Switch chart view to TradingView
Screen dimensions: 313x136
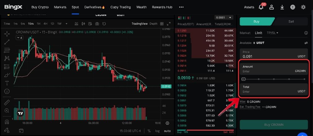coord(140,24)
